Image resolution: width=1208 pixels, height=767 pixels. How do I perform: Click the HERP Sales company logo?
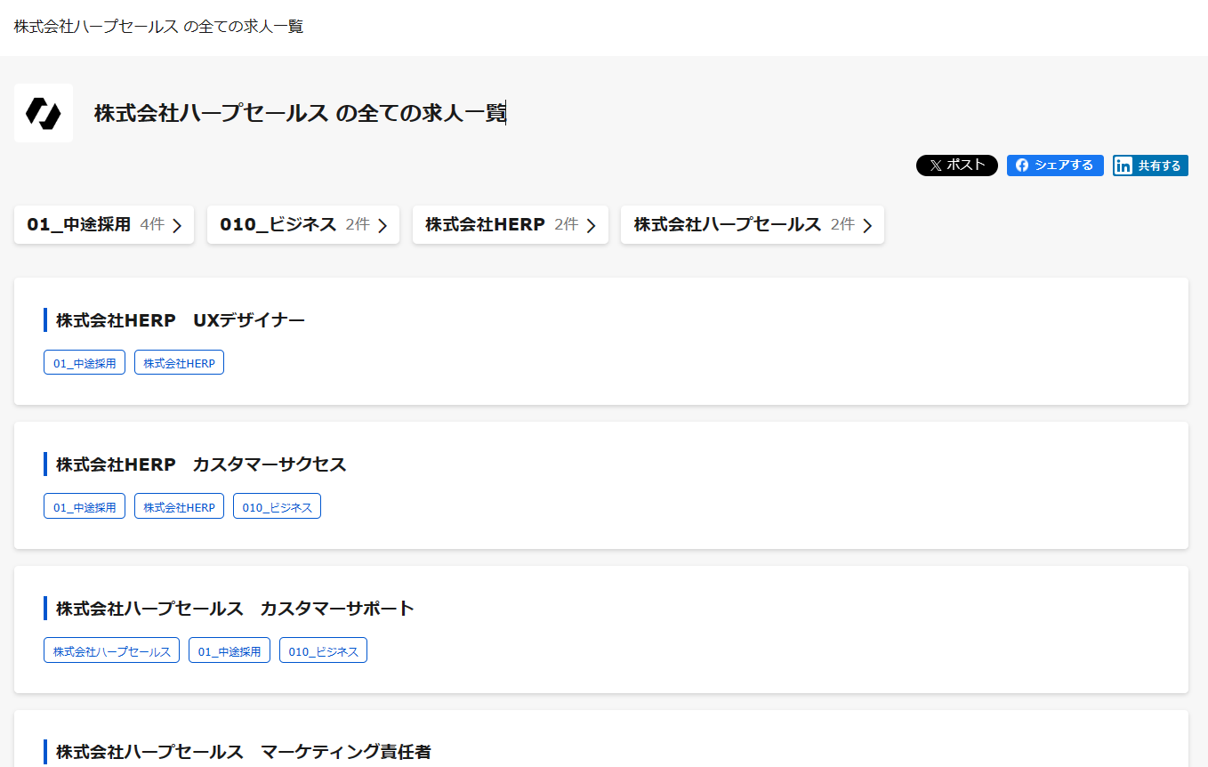click(44, 113)
